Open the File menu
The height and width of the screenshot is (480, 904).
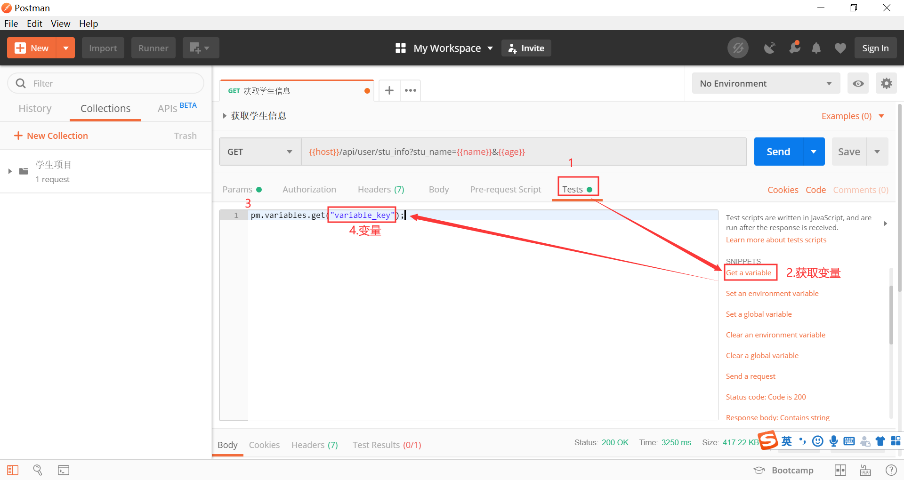coord(11,24)
